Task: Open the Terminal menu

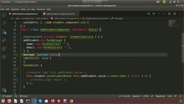Action: pyautogui.click(x=41, y=9)
